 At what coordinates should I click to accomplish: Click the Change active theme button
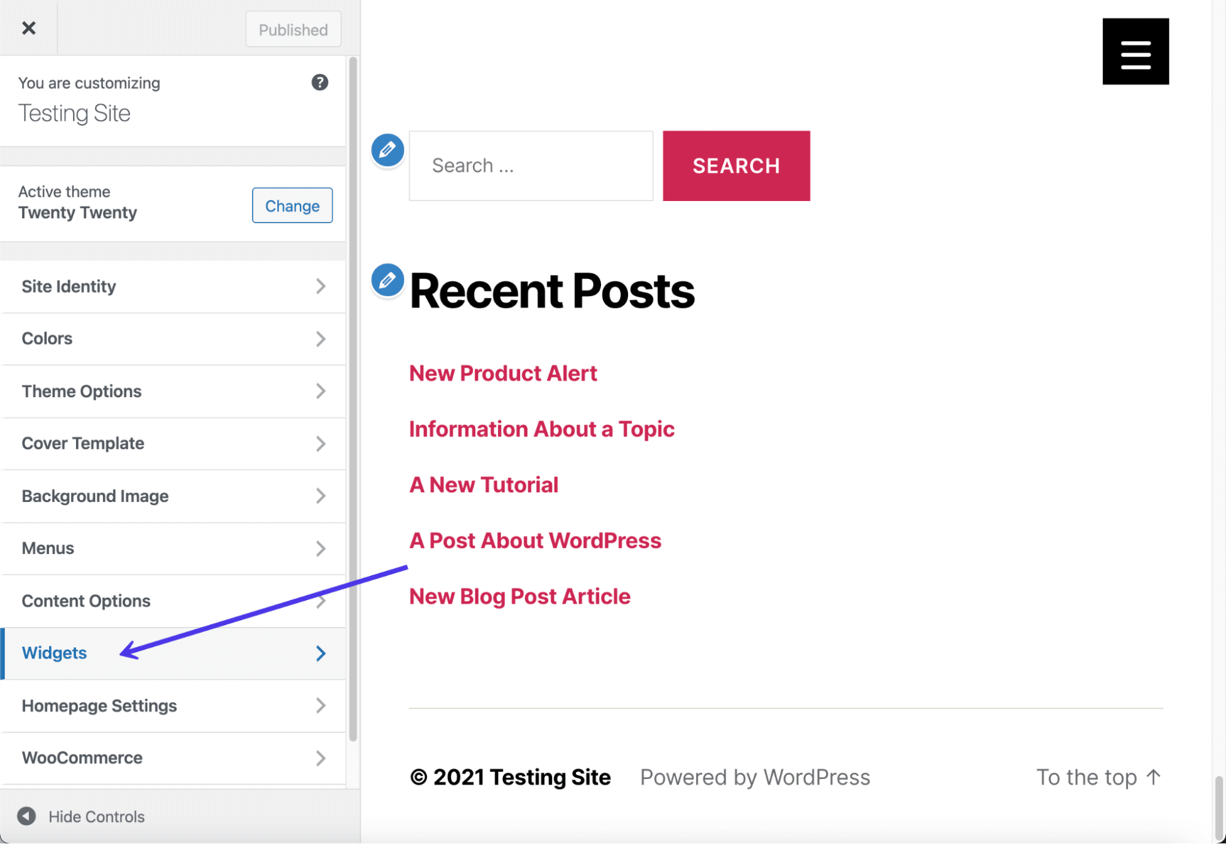pyautogui.click(x=291, y=203)
